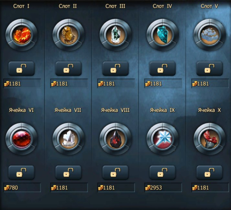231x210 pixels.
Task: Select the golden amber stone in Слот II
Action: click(69, 35)
